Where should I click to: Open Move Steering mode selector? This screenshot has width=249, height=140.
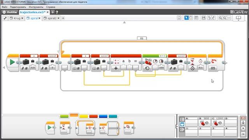147,68
